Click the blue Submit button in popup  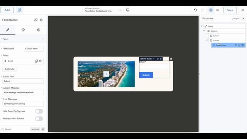146,75
